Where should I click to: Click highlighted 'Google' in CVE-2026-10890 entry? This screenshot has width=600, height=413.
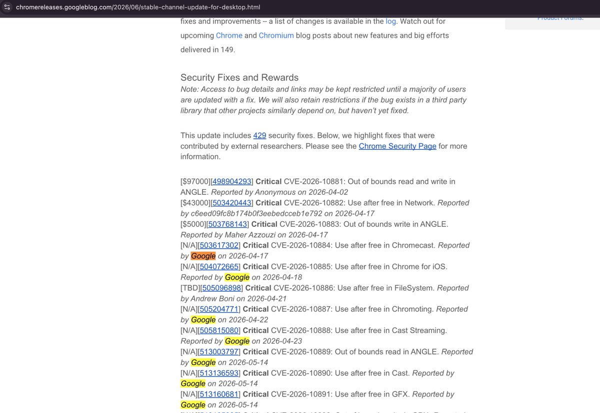pyautogui.click(x=193, y=384)
